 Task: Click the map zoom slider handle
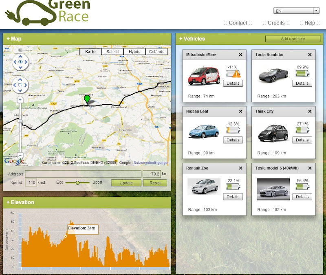[20, 121]
